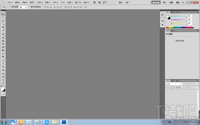Open the Auto-Select group dropdown

coord(23,7)
